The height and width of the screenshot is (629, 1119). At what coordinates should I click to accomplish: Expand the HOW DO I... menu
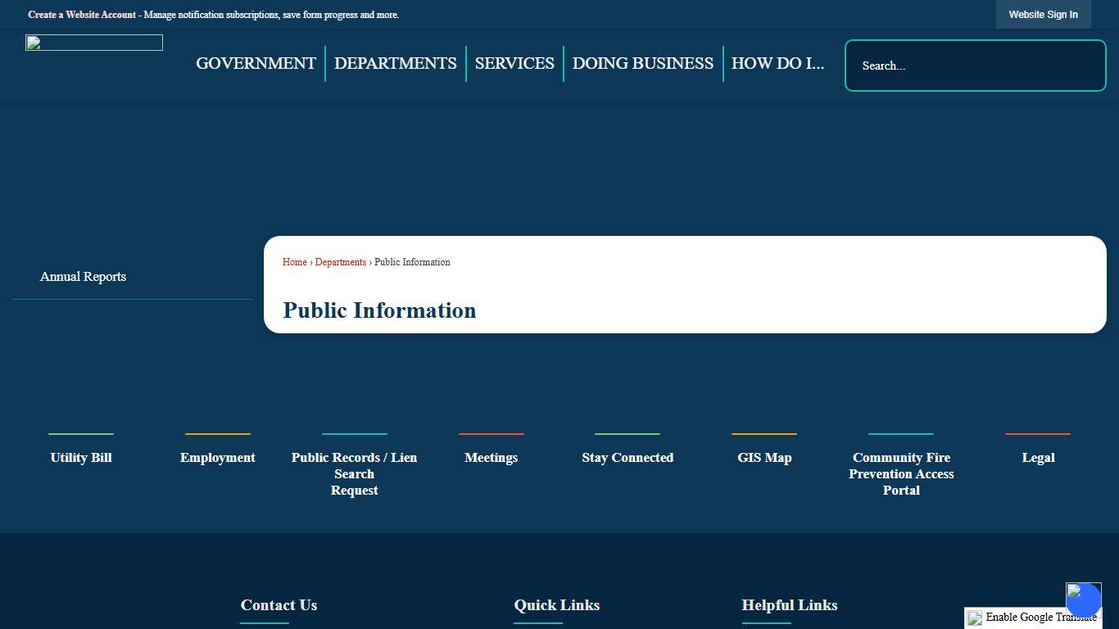[x=778, y=63]
